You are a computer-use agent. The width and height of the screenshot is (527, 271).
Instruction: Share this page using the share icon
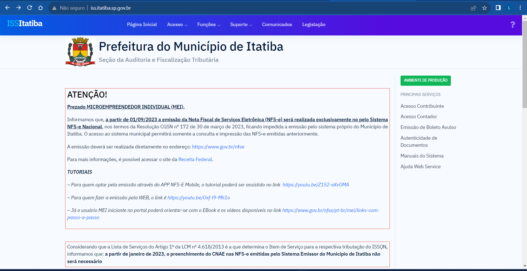coord(473,8)
